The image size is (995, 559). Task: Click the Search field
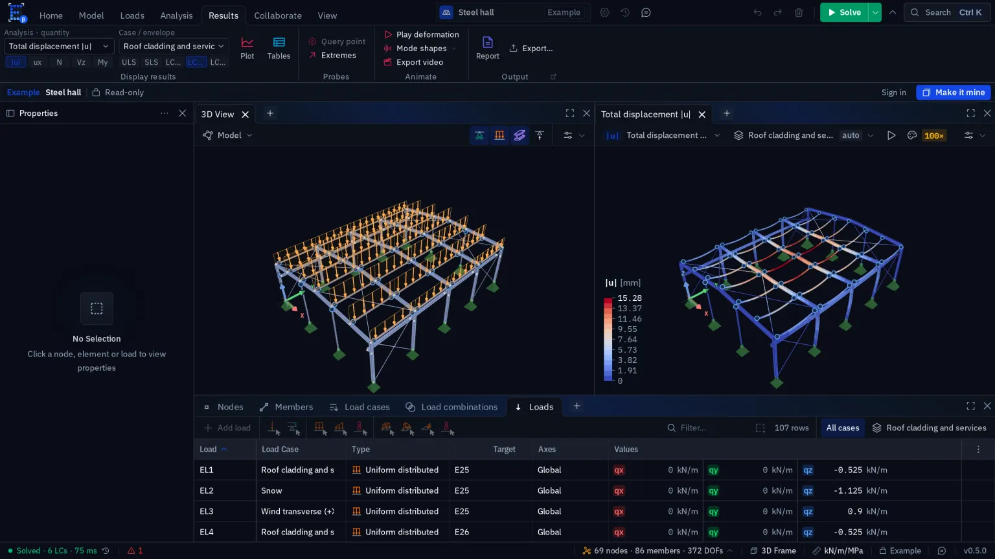947,12
